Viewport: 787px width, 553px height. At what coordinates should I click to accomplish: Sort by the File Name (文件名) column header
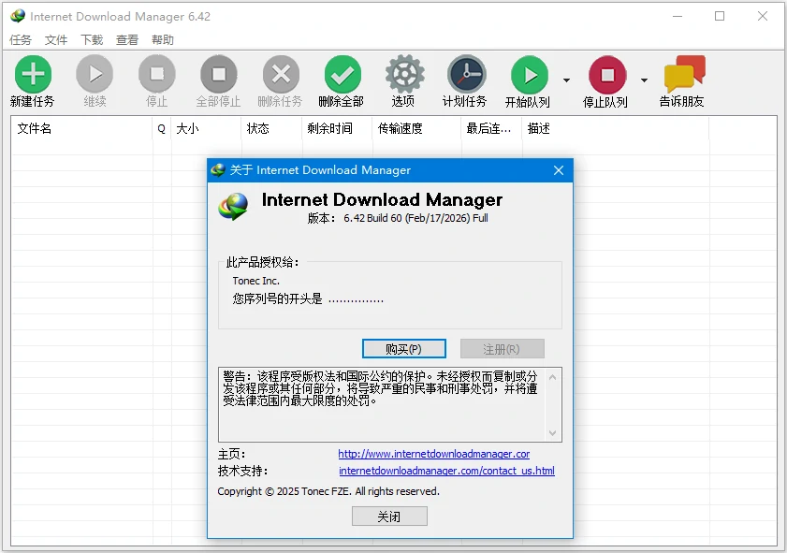click(x=35, y=128)
